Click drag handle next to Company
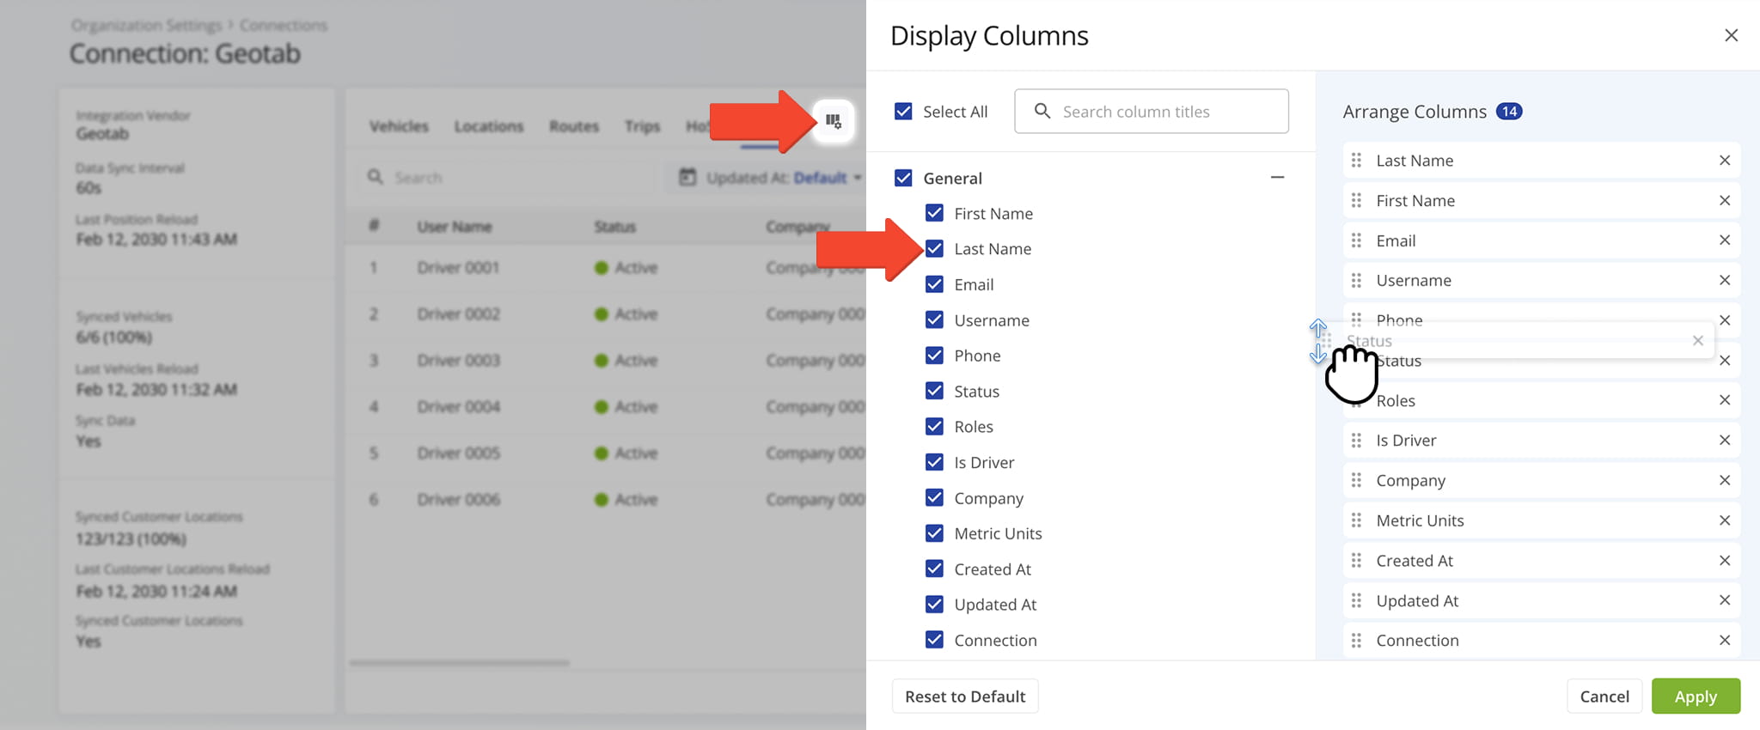1760x730 pixels. (x=1356, y=481)
